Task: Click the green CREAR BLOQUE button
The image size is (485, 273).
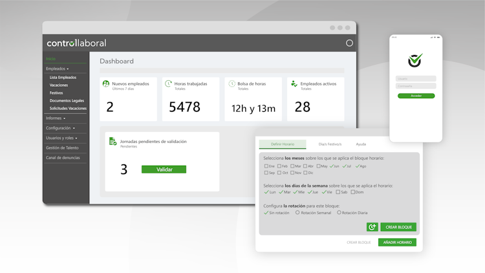Action: (398, 227)
